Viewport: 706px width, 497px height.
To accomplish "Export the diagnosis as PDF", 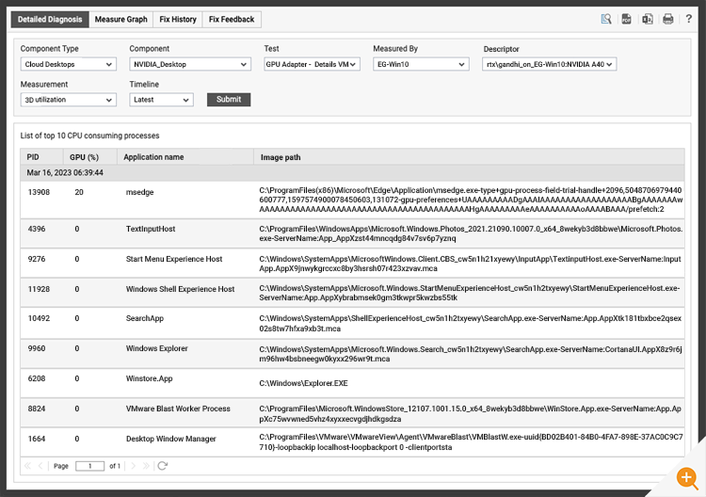I will tap(626, 19).
